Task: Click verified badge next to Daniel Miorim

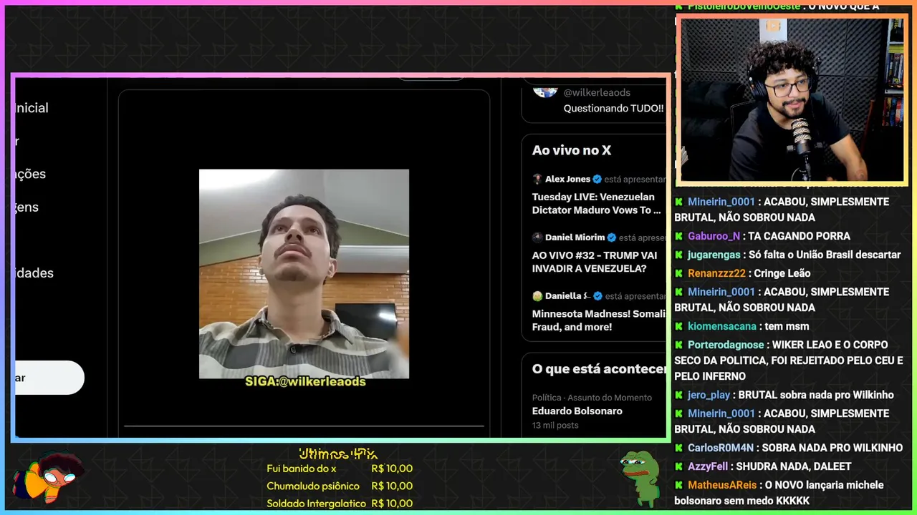Action: click(x=612, y=237)
